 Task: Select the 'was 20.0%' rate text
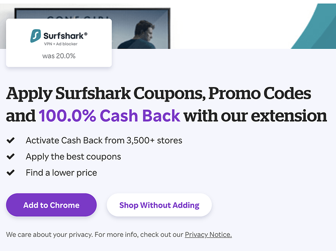click(x=59, y=56)
